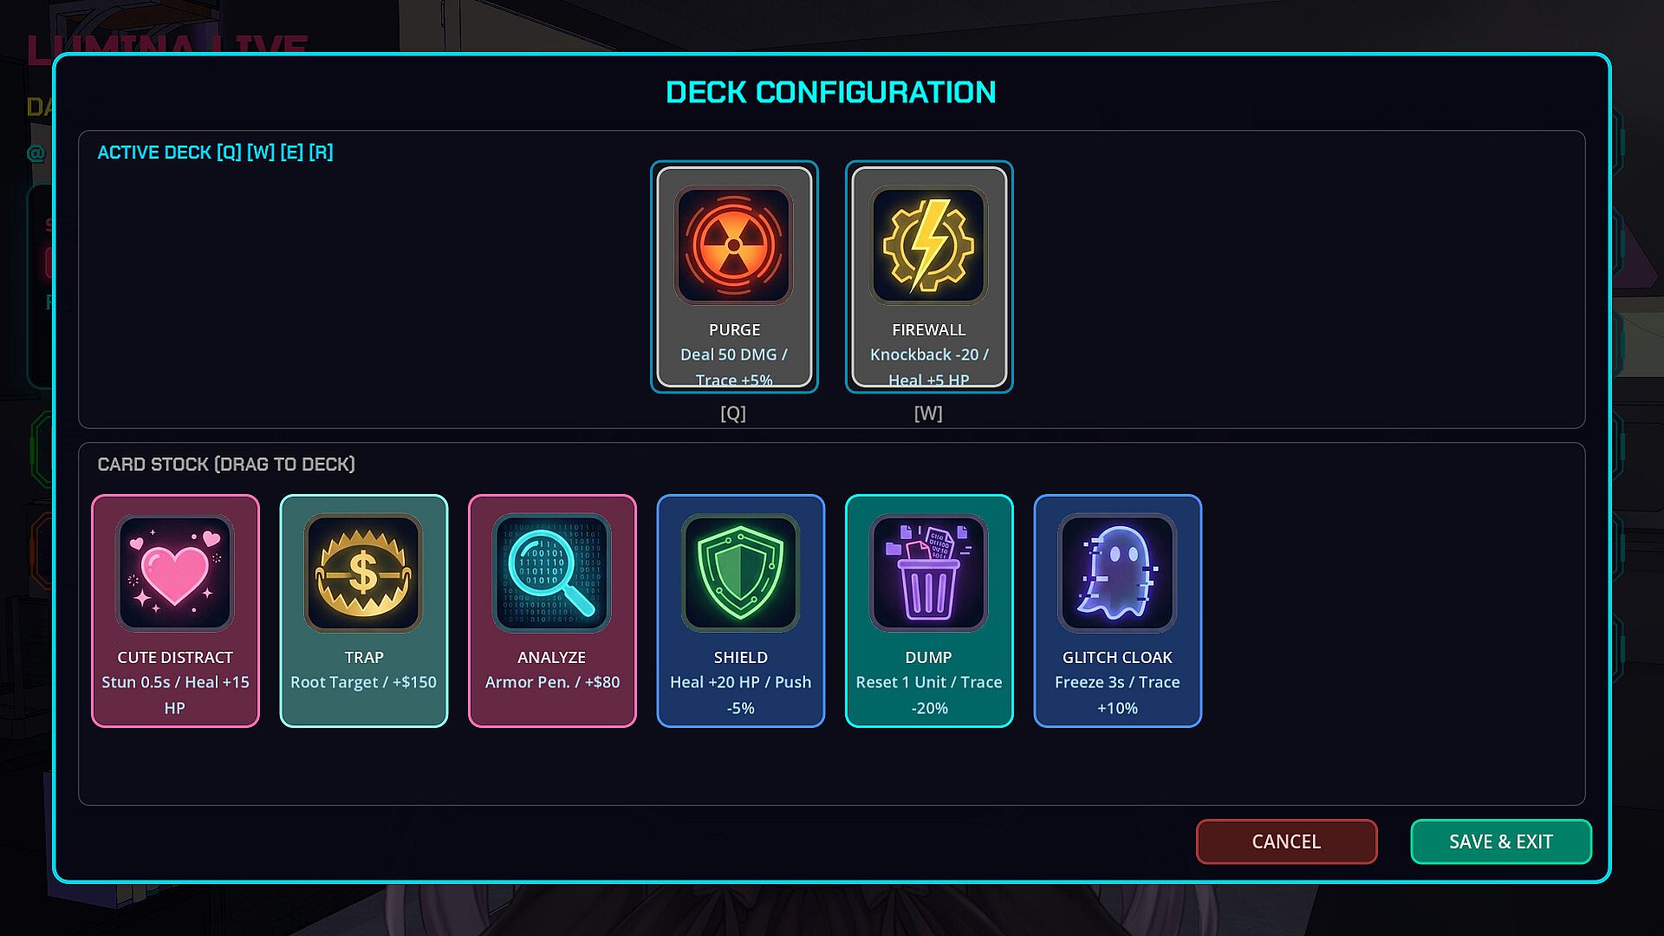Select the [W] slot label
Viewport: 1664px width, 936px height.
(x=928, y=413)
